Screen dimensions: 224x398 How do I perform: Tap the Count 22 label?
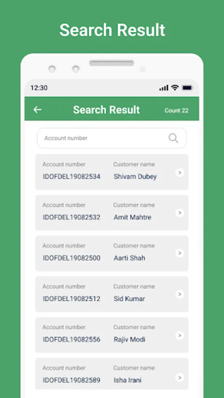tap(177, 111)
